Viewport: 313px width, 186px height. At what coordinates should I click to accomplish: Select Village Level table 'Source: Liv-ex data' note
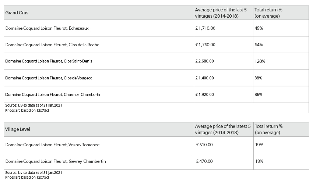pyautogui.click(x=34, y=172)
